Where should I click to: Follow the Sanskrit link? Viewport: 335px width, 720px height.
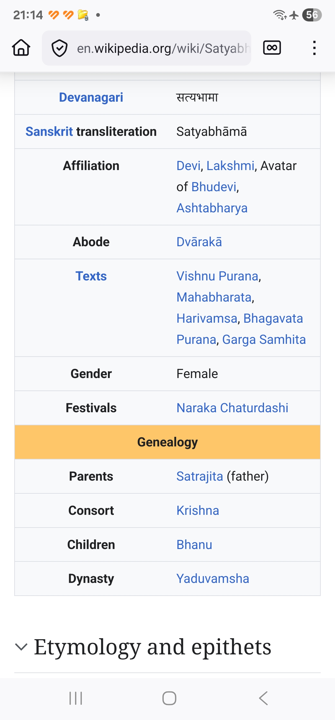49,132
